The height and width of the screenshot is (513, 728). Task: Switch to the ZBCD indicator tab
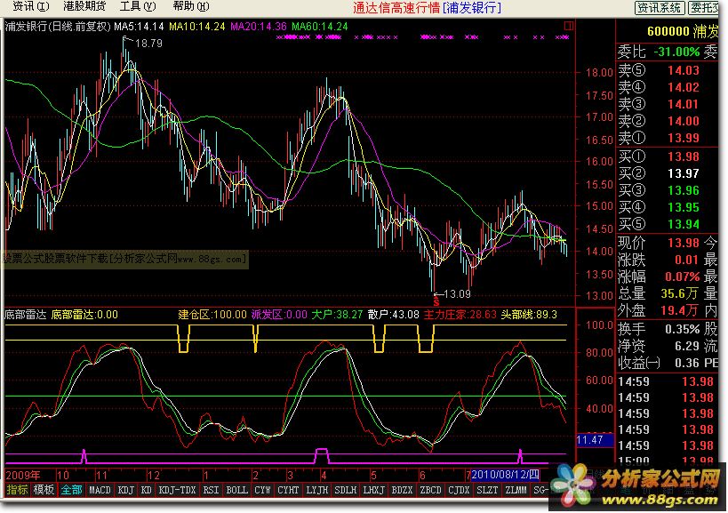[x=431, y=489]
